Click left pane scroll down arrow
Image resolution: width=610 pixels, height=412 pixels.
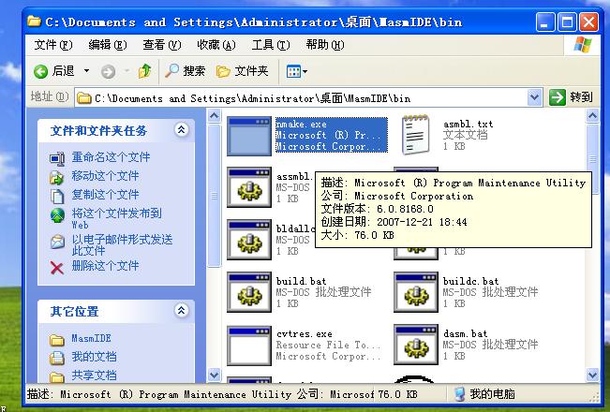215,375
